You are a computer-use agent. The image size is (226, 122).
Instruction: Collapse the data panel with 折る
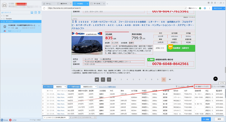click(222, 83)
